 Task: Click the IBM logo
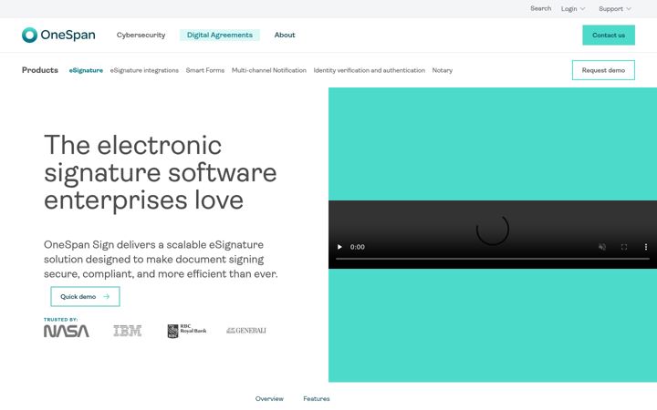click(128, 331)
